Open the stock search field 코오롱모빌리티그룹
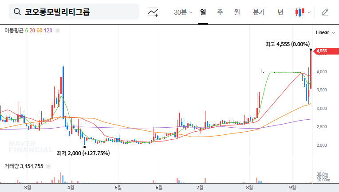339x192 pixels. pos(74,12)
